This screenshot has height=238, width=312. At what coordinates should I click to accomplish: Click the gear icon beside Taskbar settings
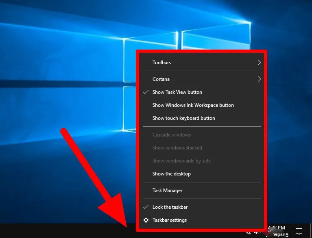tap(146, 220)
